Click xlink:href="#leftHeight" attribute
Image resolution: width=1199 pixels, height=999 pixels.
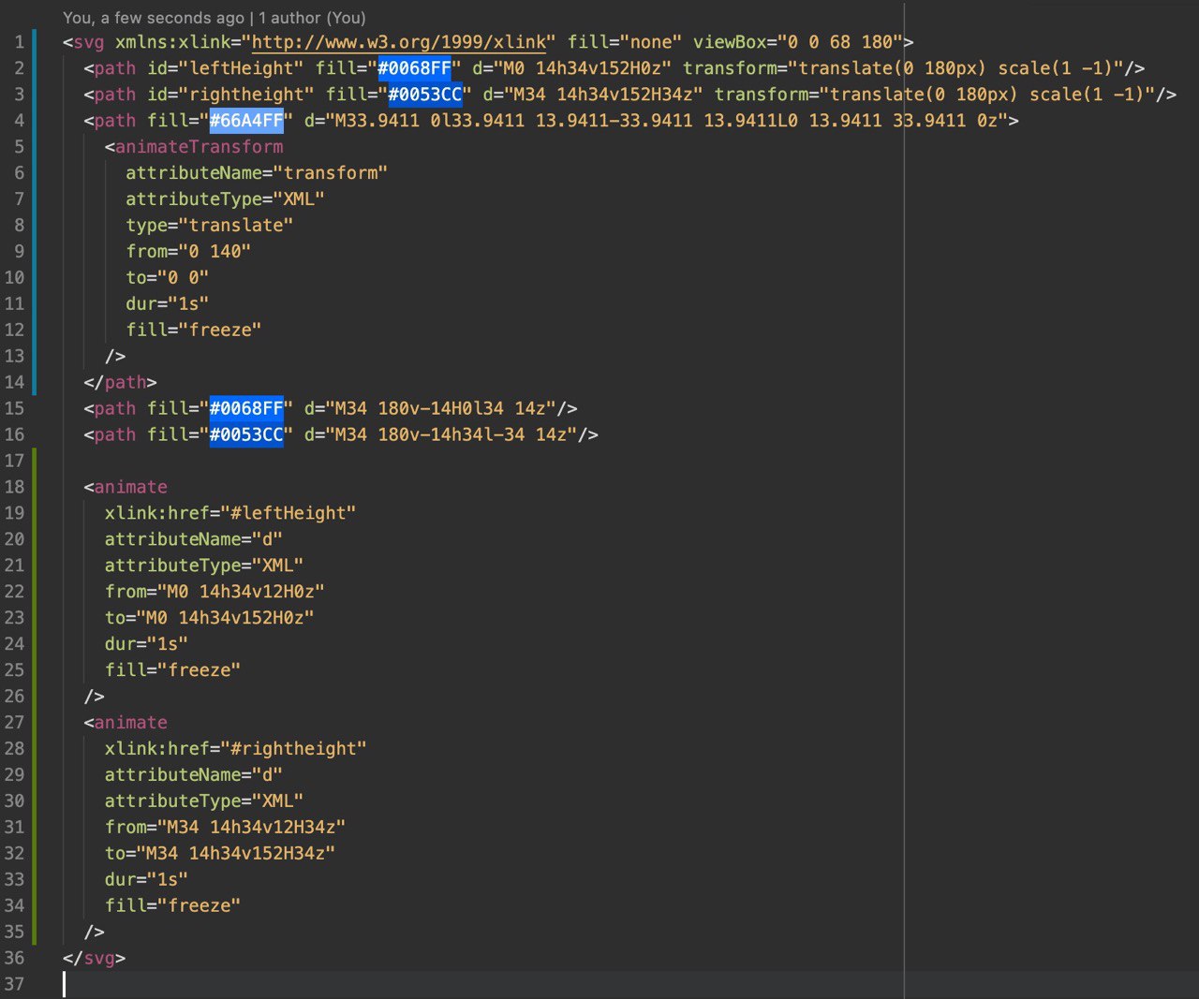click(x=230, y=513)
